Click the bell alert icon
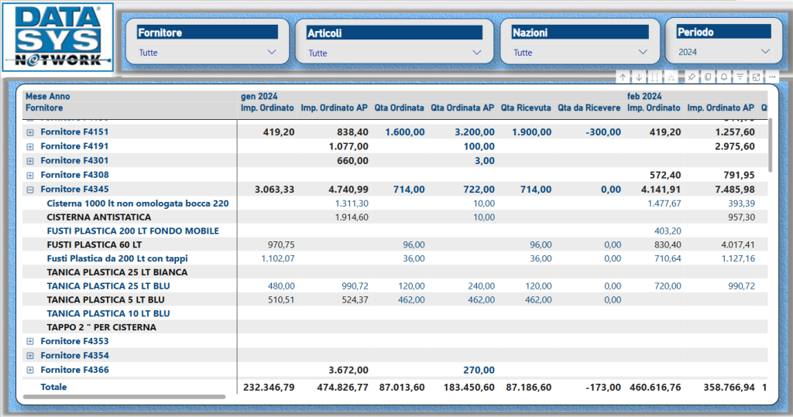The height and width of the screenshot is (417, 793). point(724,77)
